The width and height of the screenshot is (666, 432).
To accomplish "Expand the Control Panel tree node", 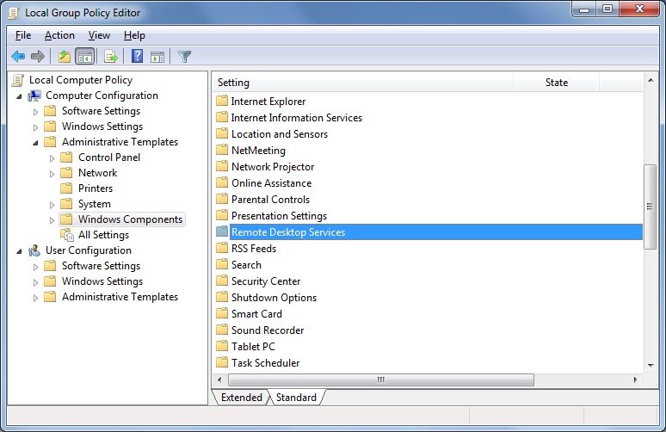I will pyautogui.click(x=52, y=157).
